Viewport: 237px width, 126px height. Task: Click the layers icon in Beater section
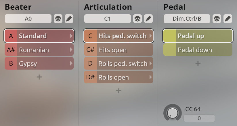click(x=58, y=19)
